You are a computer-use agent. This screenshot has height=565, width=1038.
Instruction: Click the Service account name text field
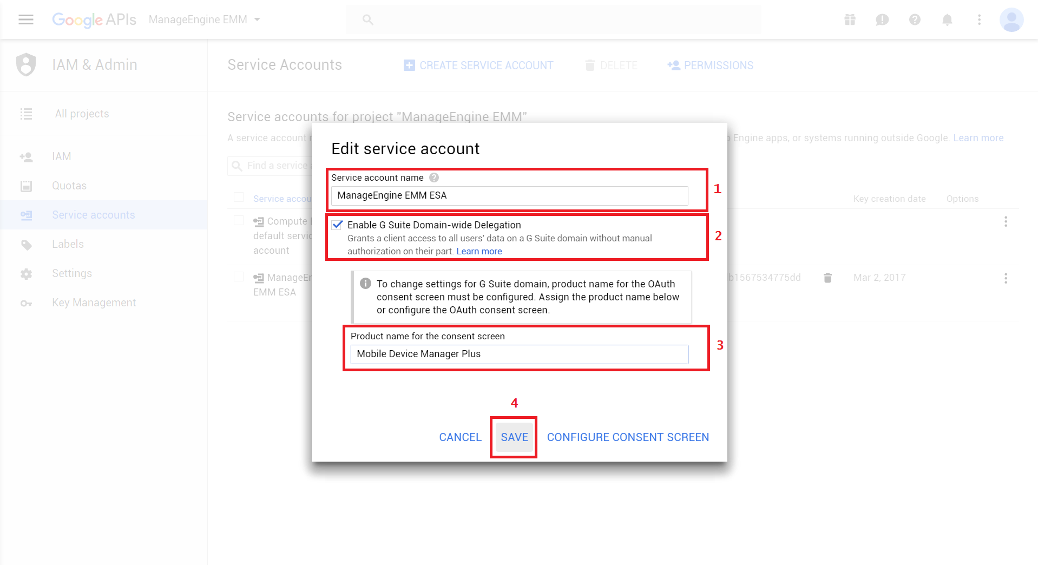coord(509,195)
